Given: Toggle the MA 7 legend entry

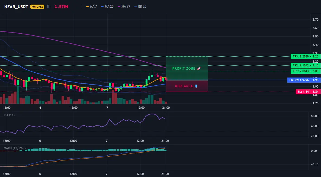Looking at the screenshot, I should (92, 7).
